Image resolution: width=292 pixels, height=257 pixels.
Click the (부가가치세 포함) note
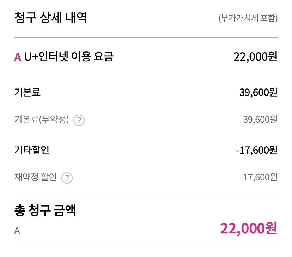248,18
